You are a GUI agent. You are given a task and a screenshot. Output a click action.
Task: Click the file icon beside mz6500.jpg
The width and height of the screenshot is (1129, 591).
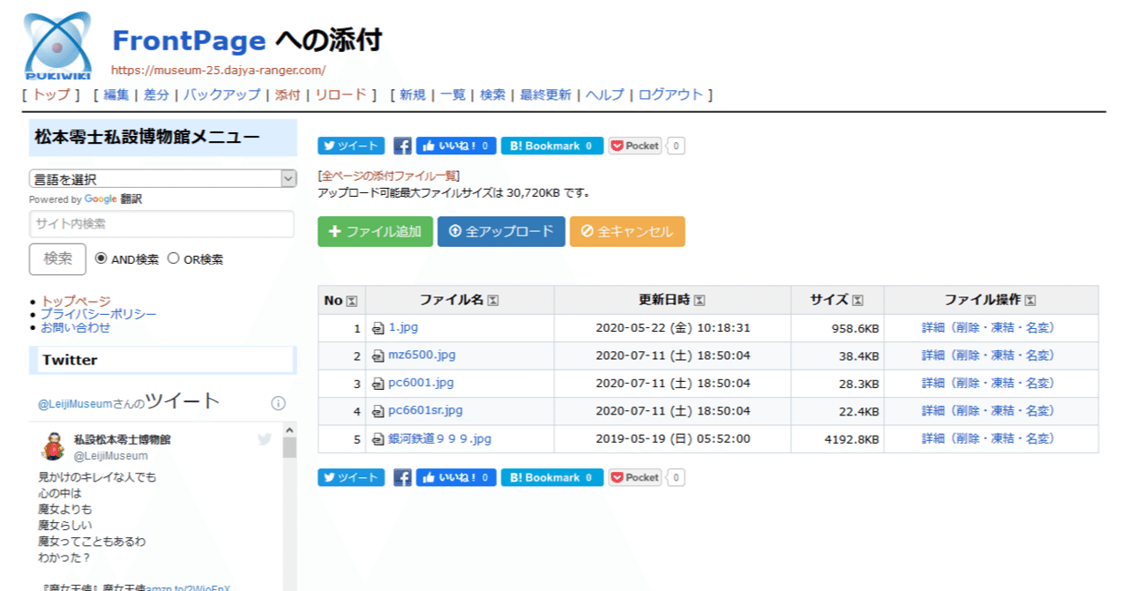(378, 356)
